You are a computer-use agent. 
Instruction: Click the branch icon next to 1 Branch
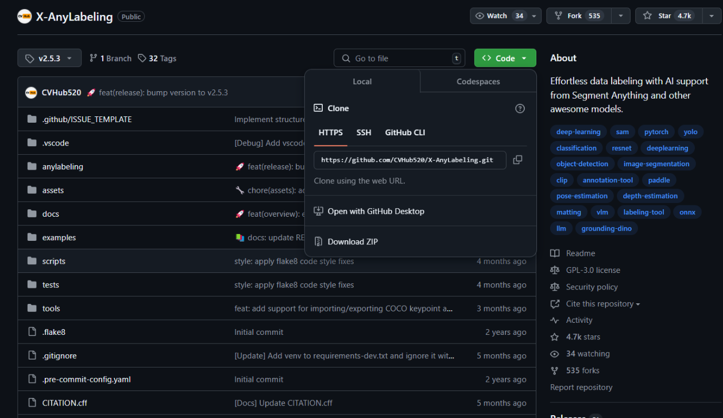(x=94, y=58)
